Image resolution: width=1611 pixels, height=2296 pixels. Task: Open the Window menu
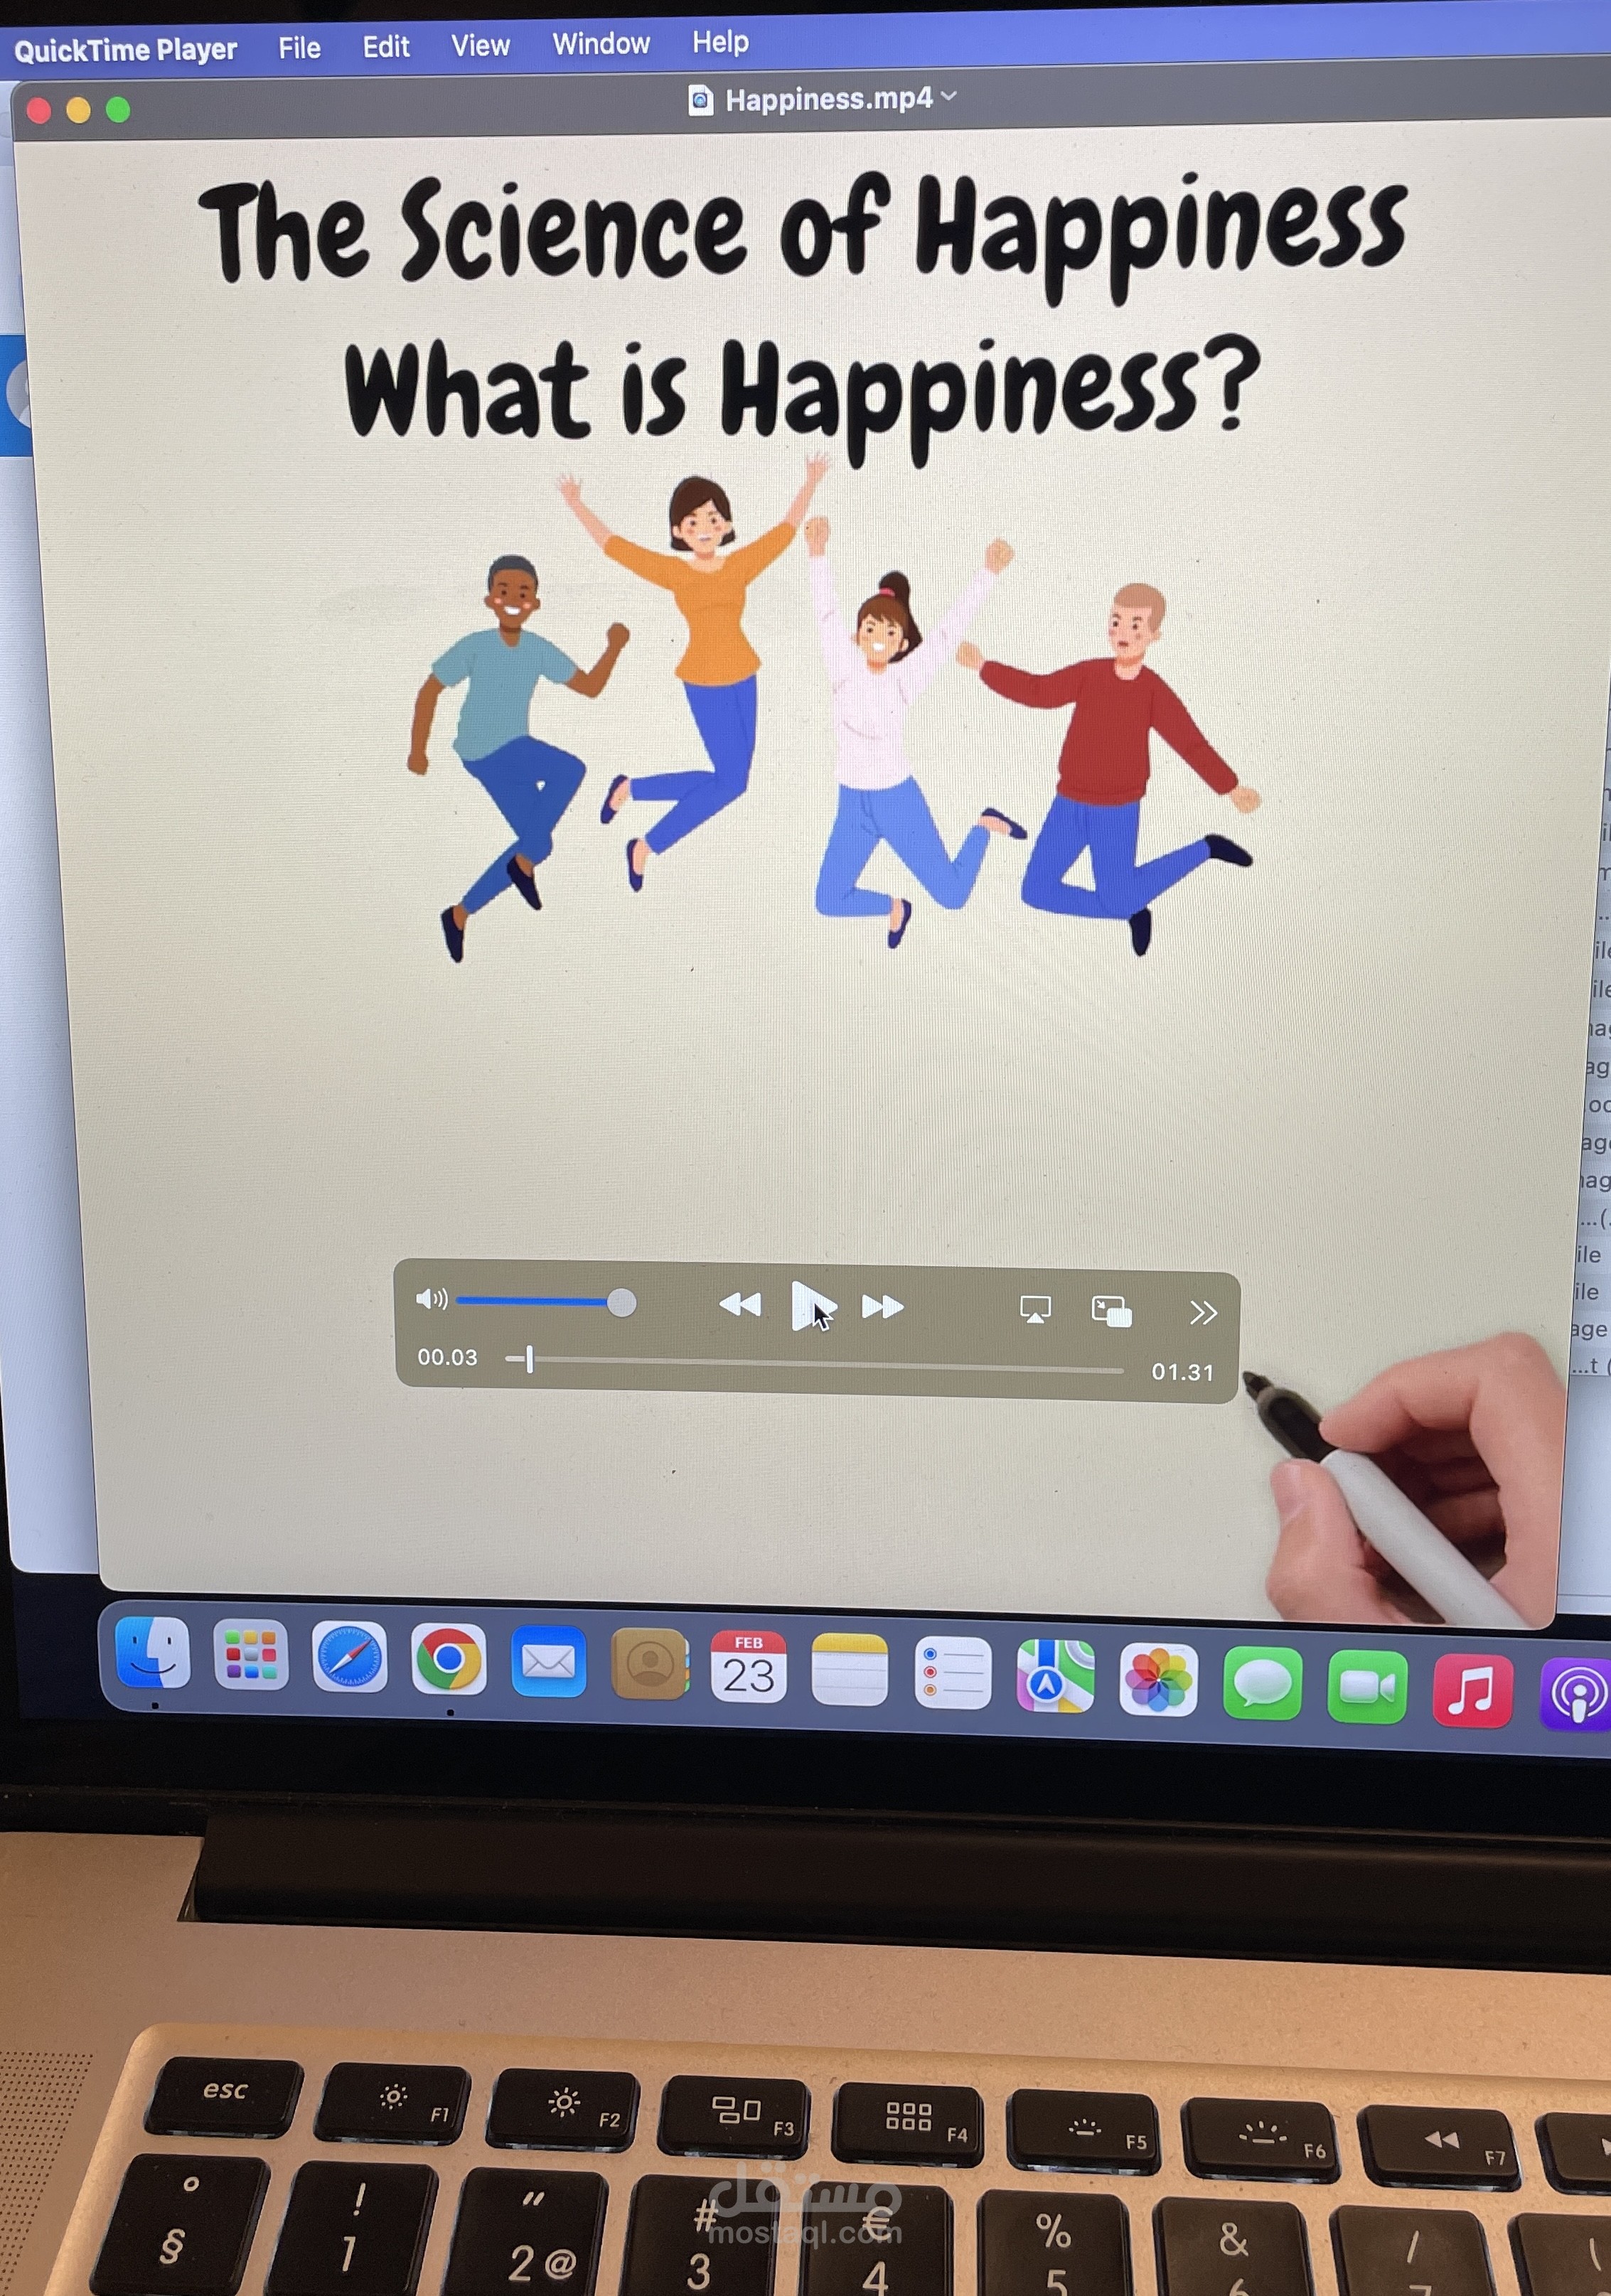point(601,43)
